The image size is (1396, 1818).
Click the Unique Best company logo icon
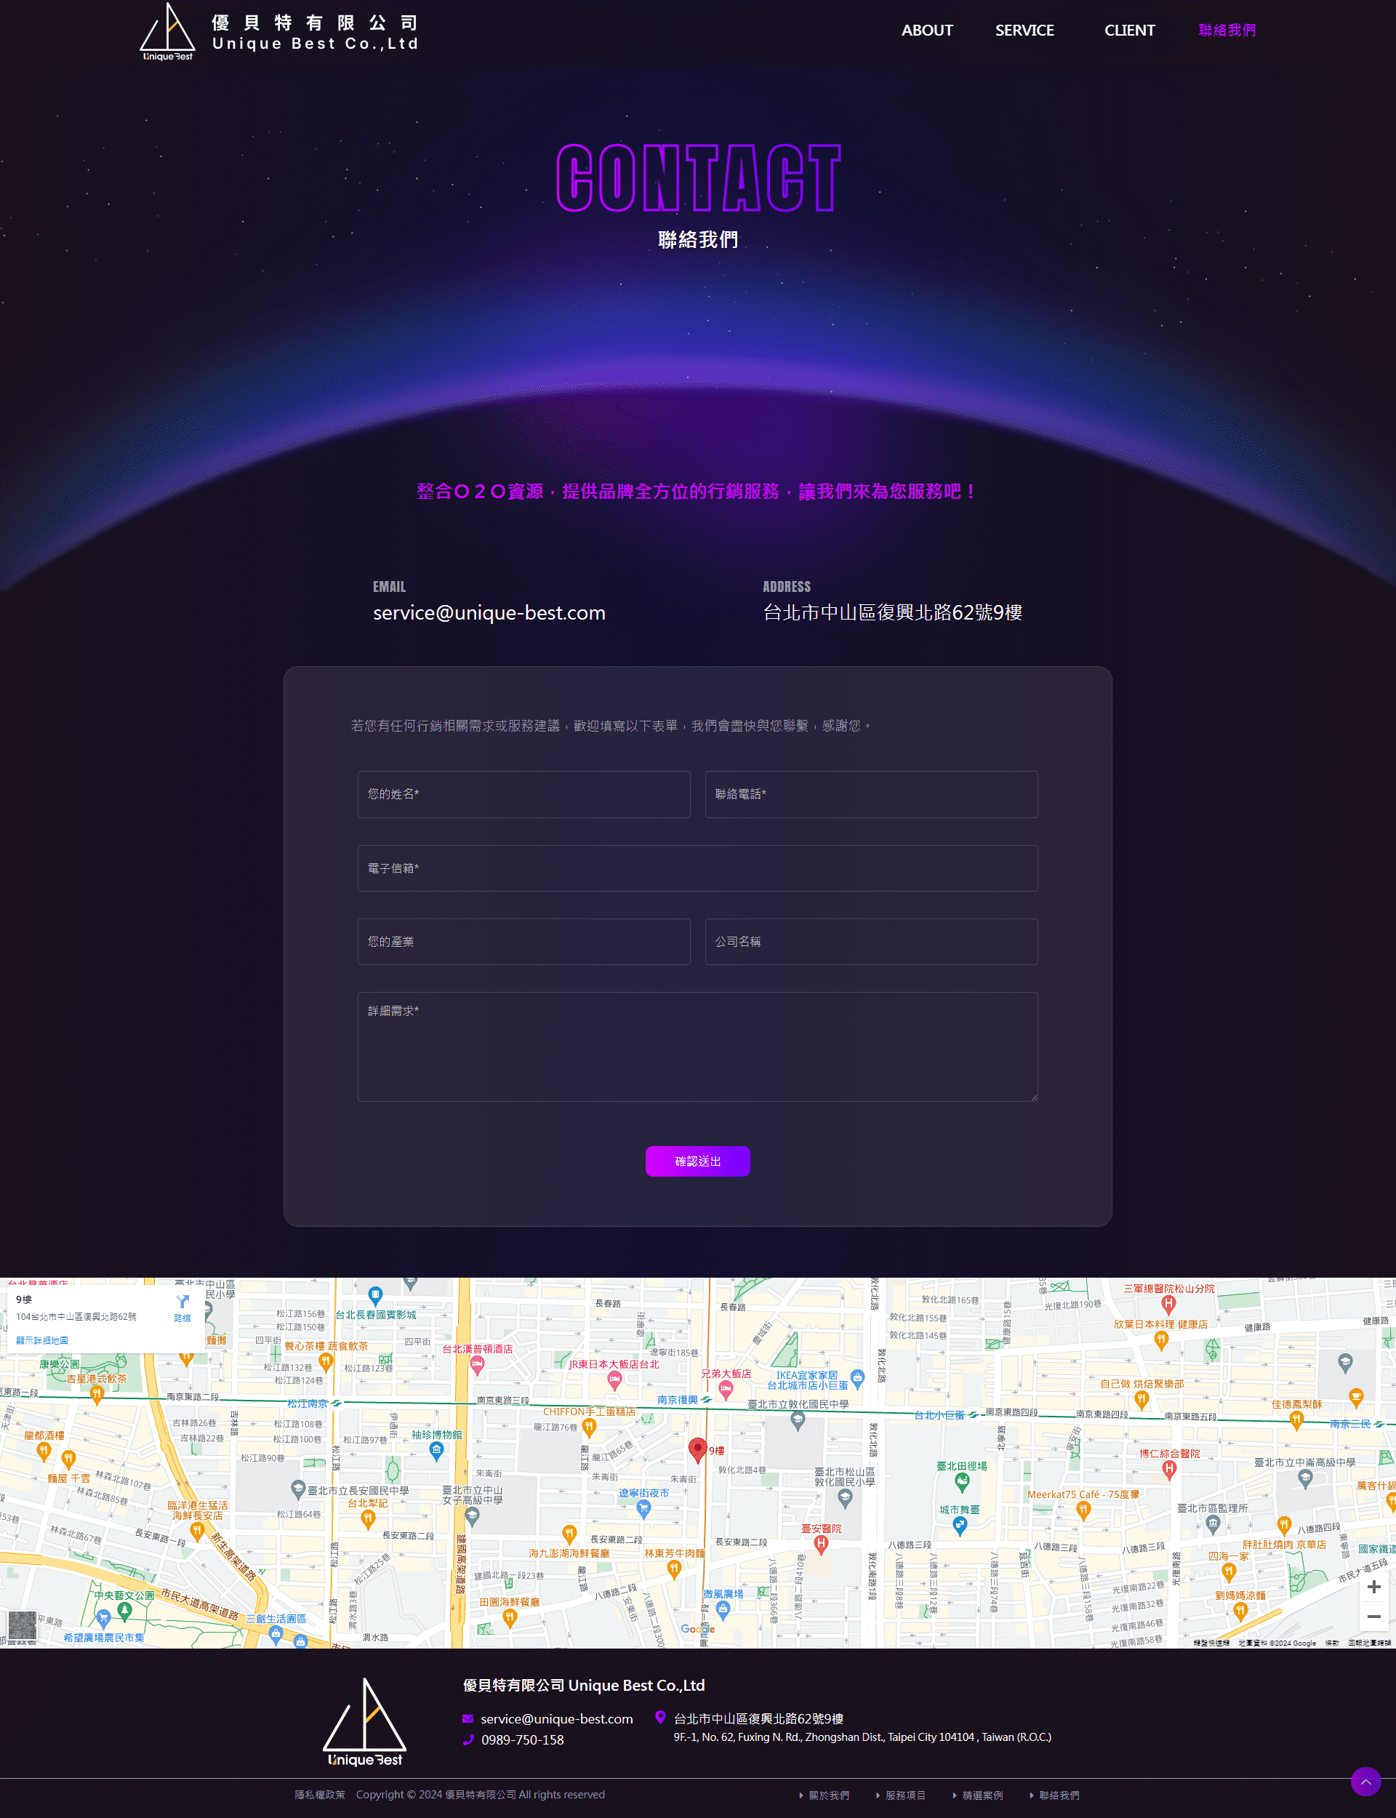click(166, 29)
